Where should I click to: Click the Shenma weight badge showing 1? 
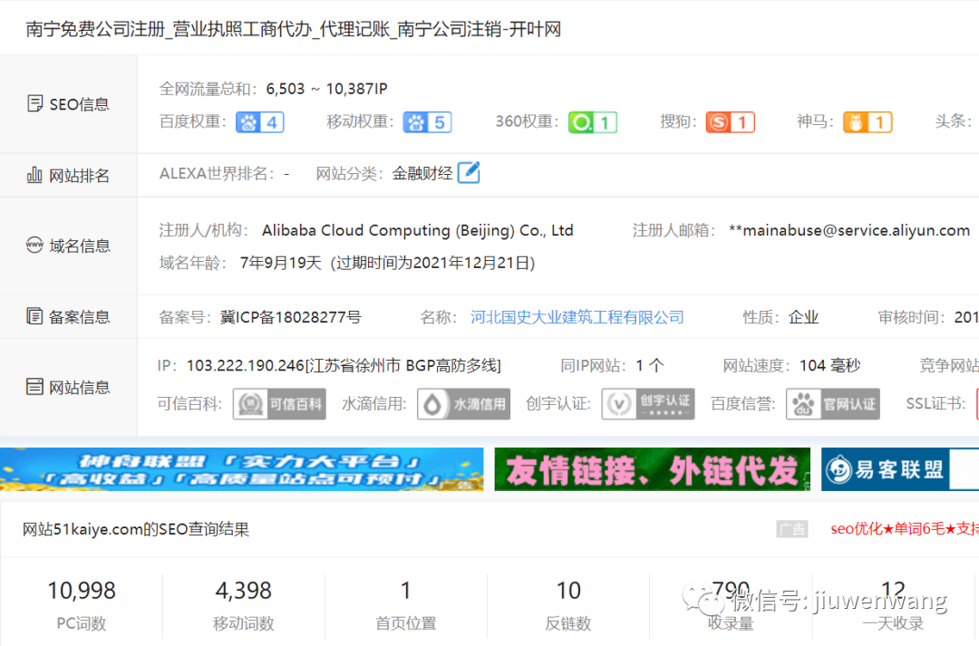click(868, 121)
